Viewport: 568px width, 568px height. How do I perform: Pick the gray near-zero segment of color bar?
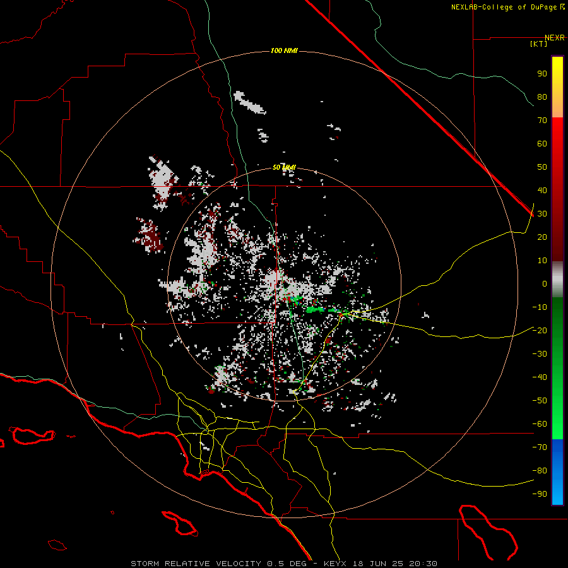click(557, 280)
